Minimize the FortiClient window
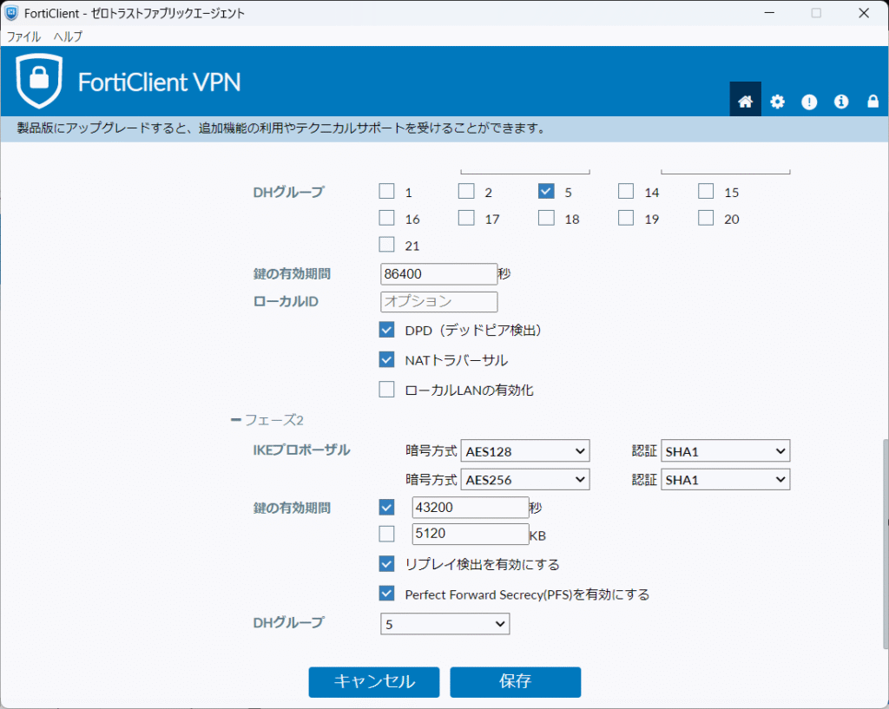Image resolution: width=889 pixels, height=709 pixels. [x=769, y=13]
